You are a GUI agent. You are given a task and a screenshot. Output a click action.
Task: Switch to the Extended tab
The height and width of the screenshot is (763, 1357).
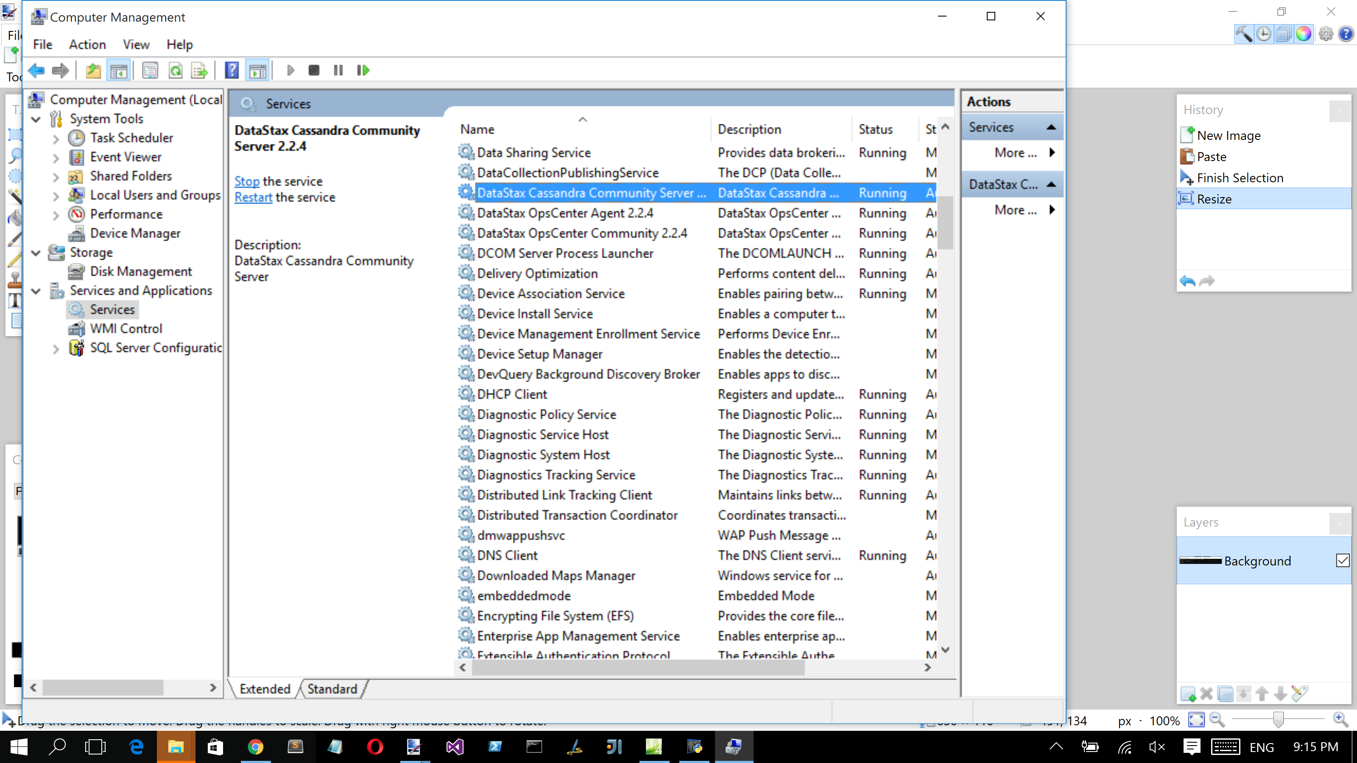pos(265,689)
